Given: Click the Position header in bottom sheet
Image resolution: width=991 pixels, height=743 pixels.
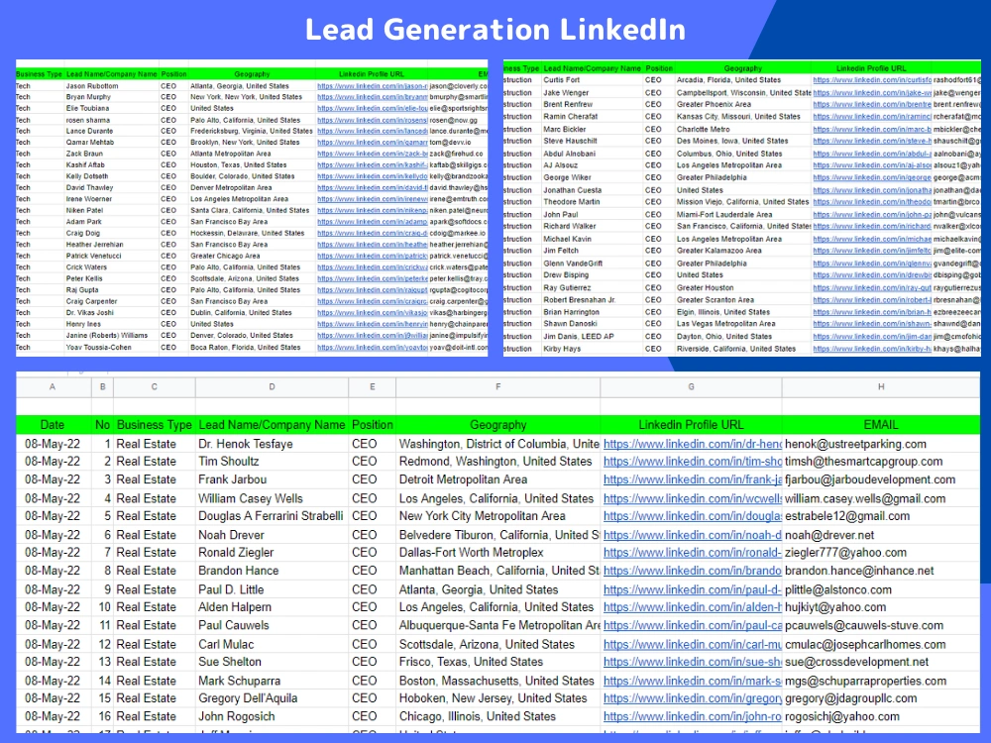Looking at the screenshot, I should 373,425.
